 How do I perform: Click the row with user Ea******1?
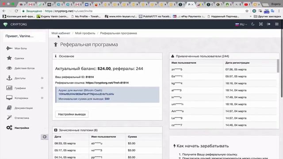(223, 76)
